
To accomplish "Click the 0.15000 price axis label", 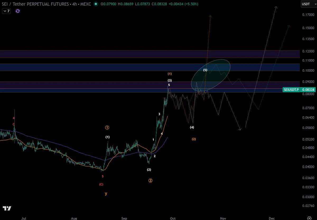I will [308, 28].
